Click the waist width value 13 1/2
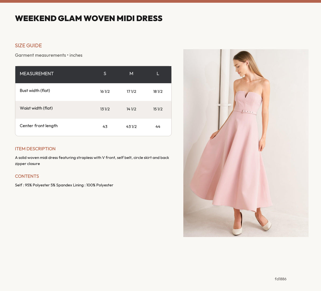This screenshot has width=321, height=291. [x=105, y=109]
